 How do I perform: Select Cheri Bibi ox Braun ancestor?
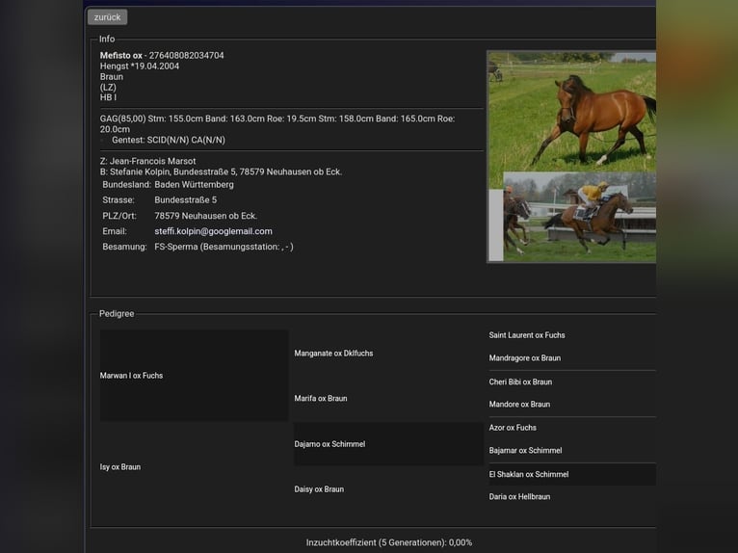[x=520, y=382]
